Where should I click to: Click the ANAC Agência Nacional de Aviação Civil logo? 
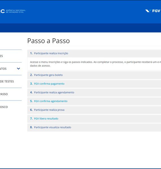coord(13,11)
